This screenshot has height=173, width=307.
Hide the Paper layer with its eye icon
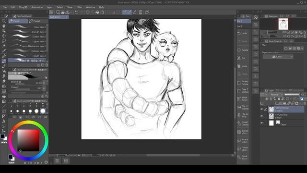tap(262, 123)
